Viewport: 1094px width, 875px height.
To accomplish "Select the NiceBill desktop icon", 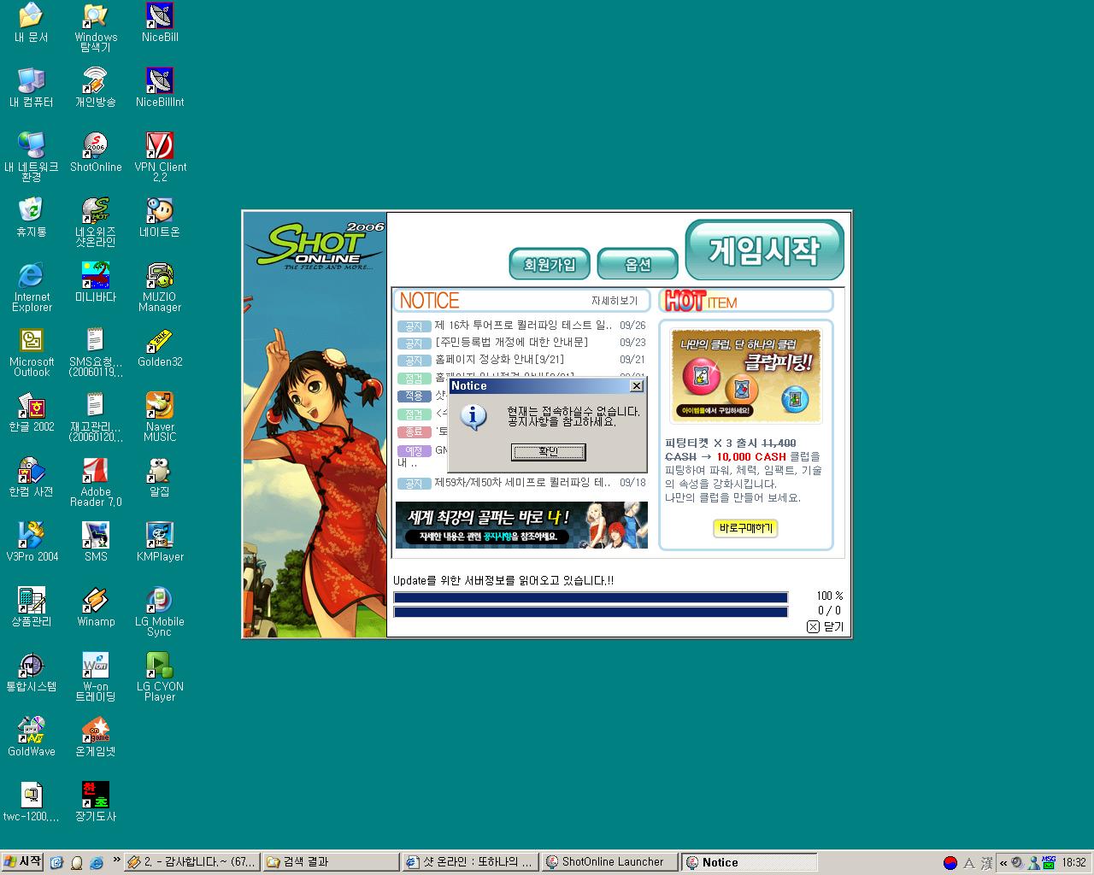I will (x=160, y=23).
